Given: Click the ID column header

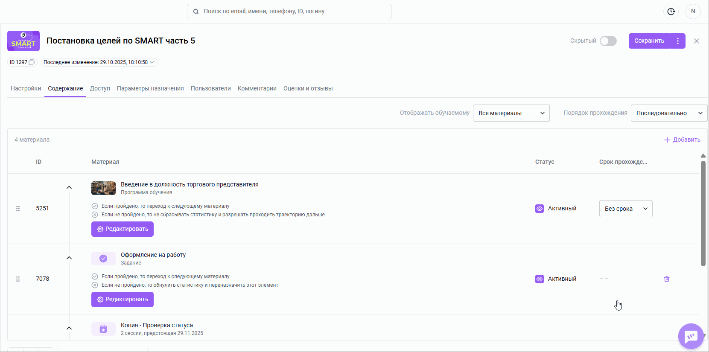Looking at the screenshot, I should 38,162.
